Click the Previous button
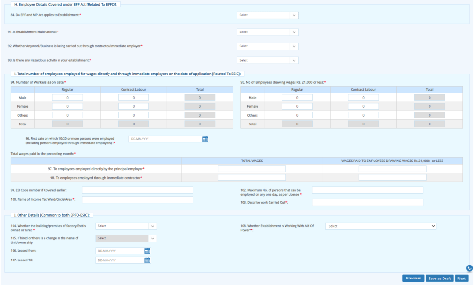The image size is (475, 285). (413, 278)
